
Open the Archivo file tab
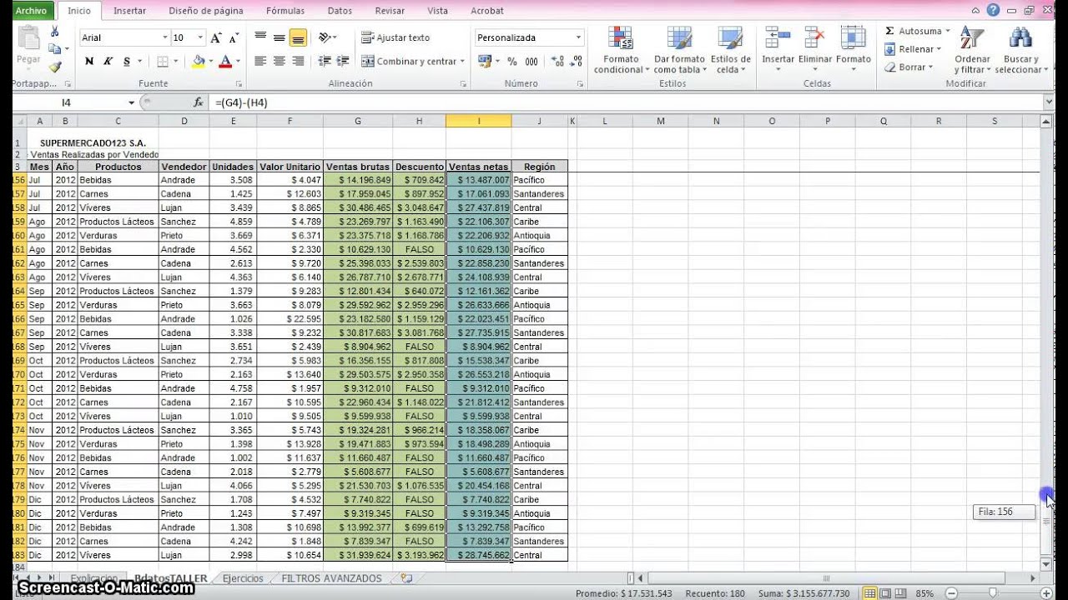click(31, 11)
